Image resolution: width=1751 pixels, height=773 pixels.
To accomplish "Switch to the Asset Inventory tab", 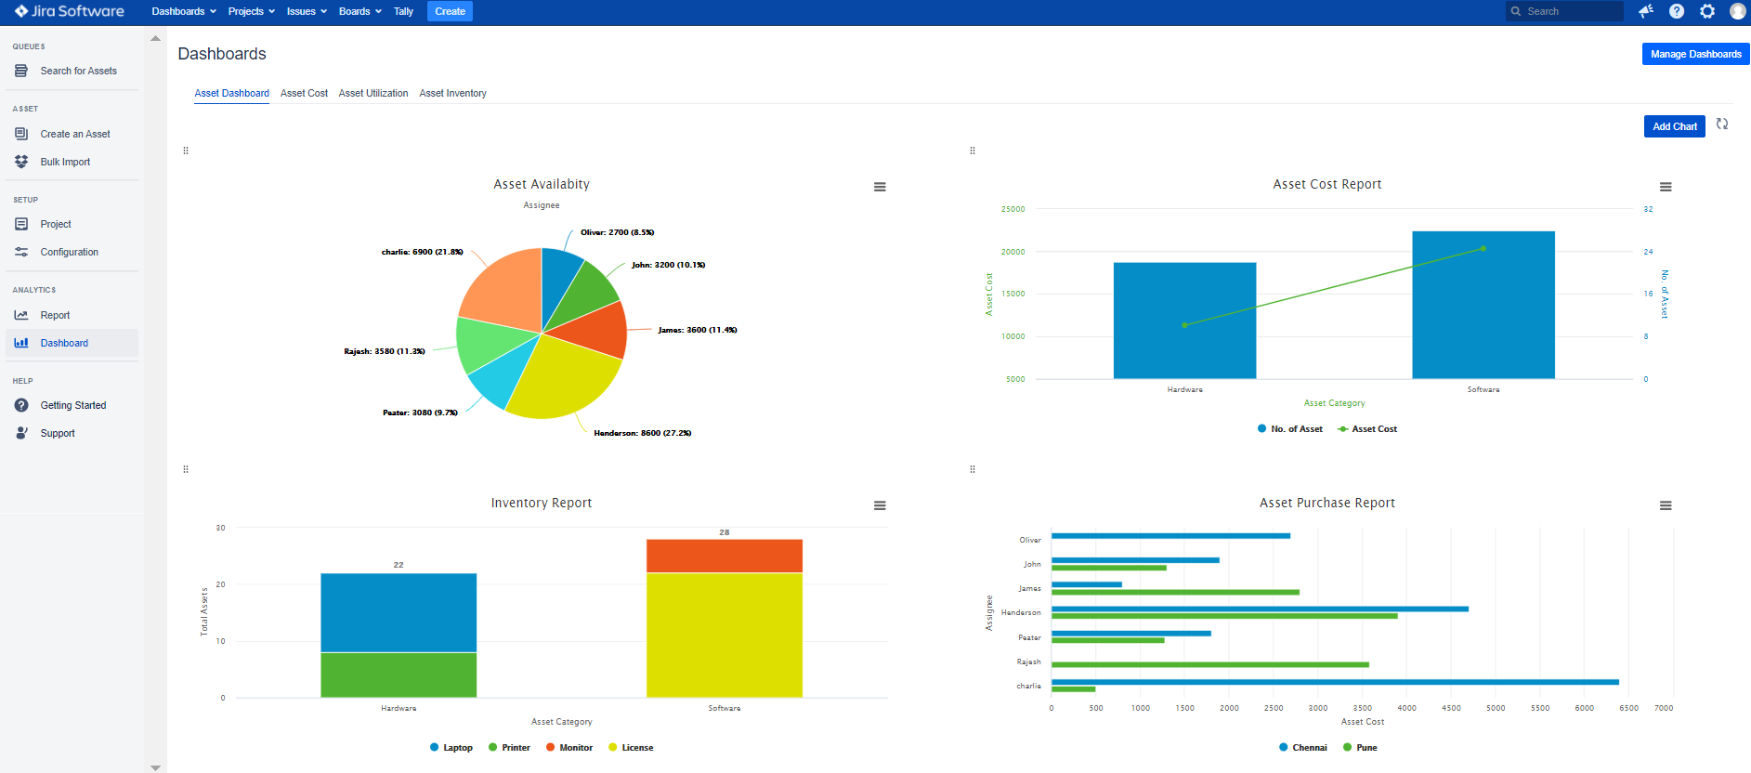I will pyautogui.click(x=452, y=93).
